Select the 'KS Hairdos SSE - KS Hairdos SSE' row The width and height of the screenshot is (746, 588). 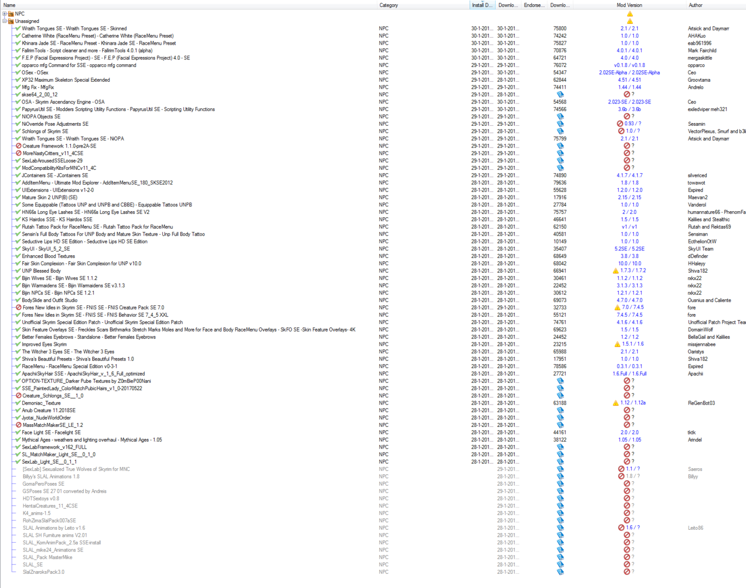pyautogui.click(x=373, y=219)
